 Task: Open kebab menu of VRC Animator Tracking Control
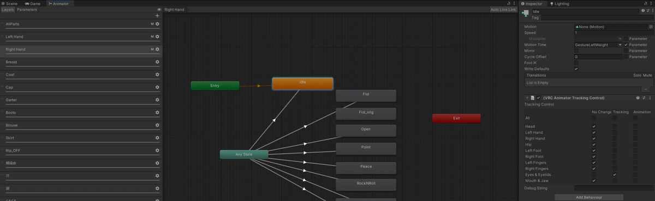(x=650, y=98)
